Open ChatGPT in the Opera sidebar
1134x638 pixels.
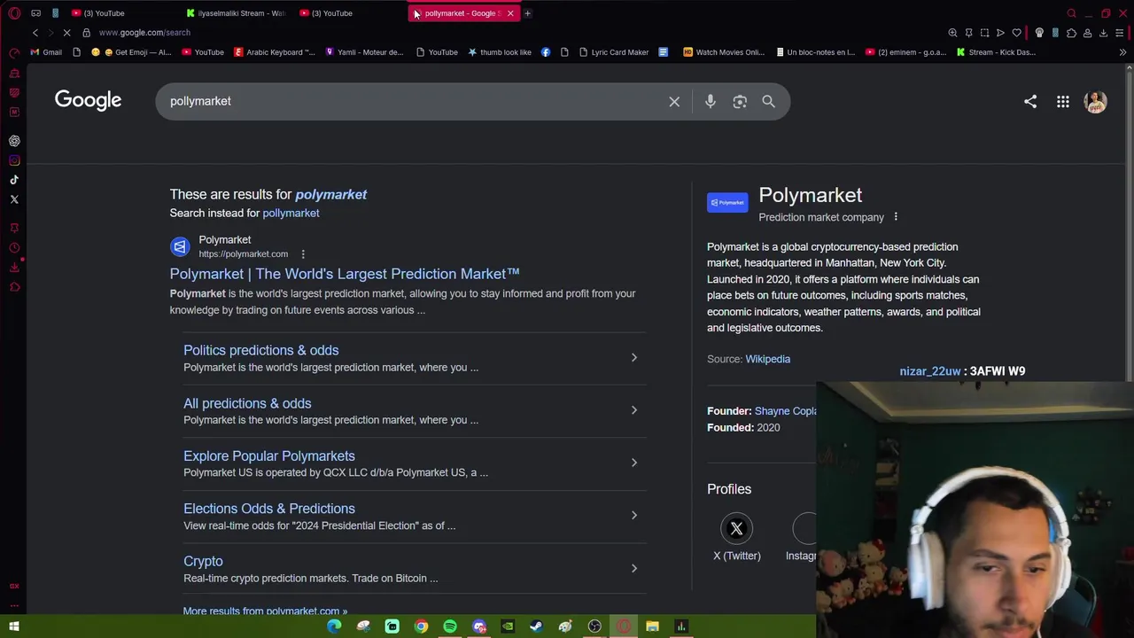[x=14, y=141]
